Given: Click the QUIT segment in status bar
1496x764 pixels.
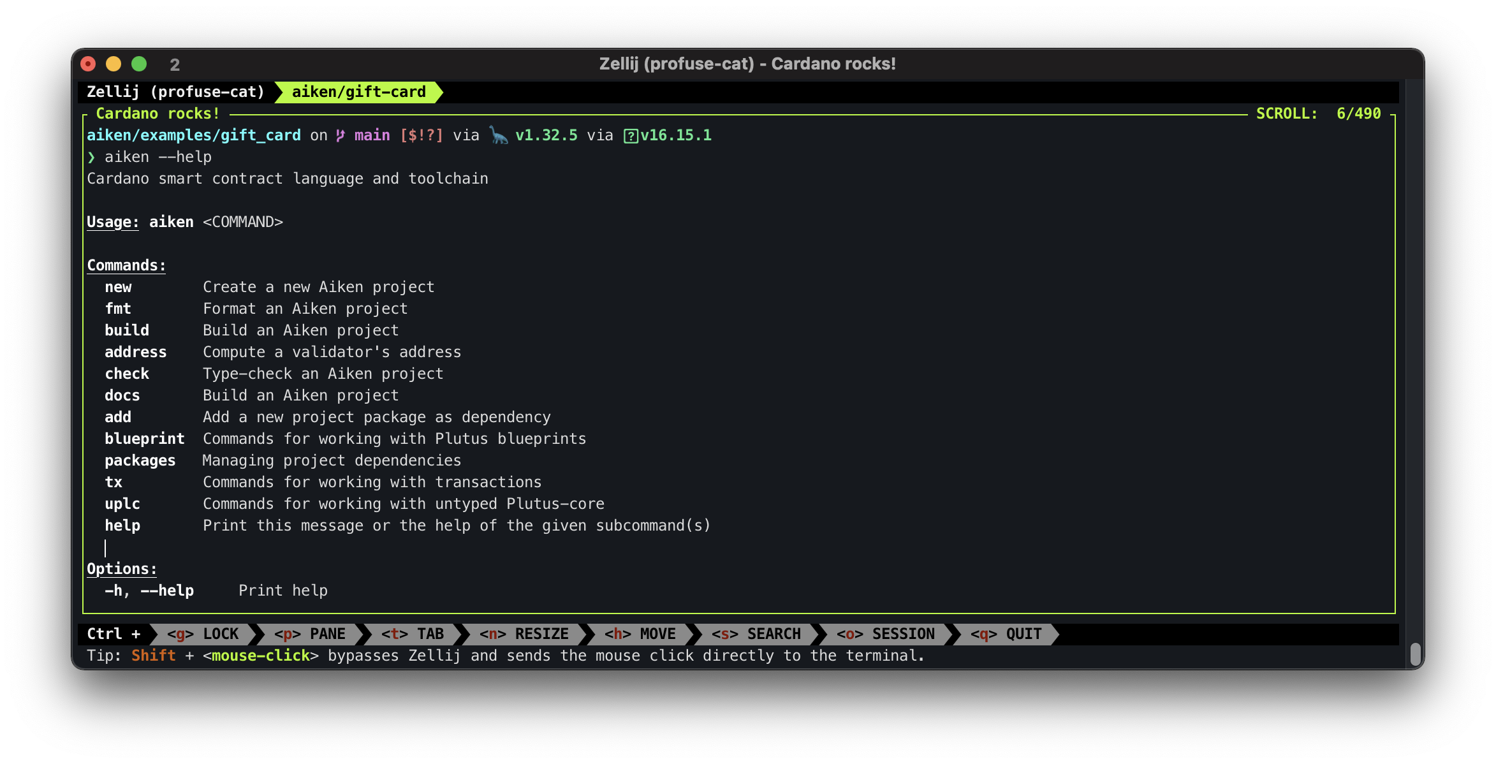Looking at the screenshot, I should pyautogui.click(x=1006, y=634).
